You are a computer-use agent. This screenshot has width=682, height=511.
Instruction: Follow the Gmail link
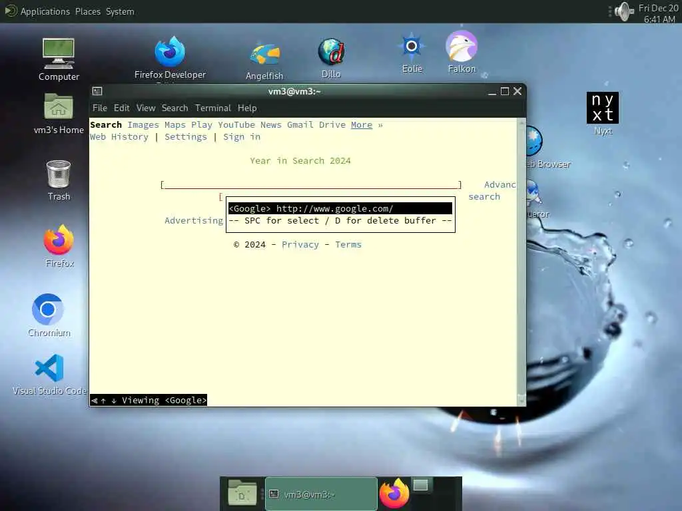click(300, 125)
